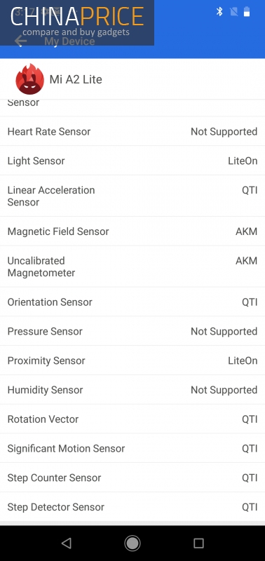The height and width of the screenshot is (561, 265).
Task: Open the Step Counter Sensor entry
Action: tap(132, 478)
